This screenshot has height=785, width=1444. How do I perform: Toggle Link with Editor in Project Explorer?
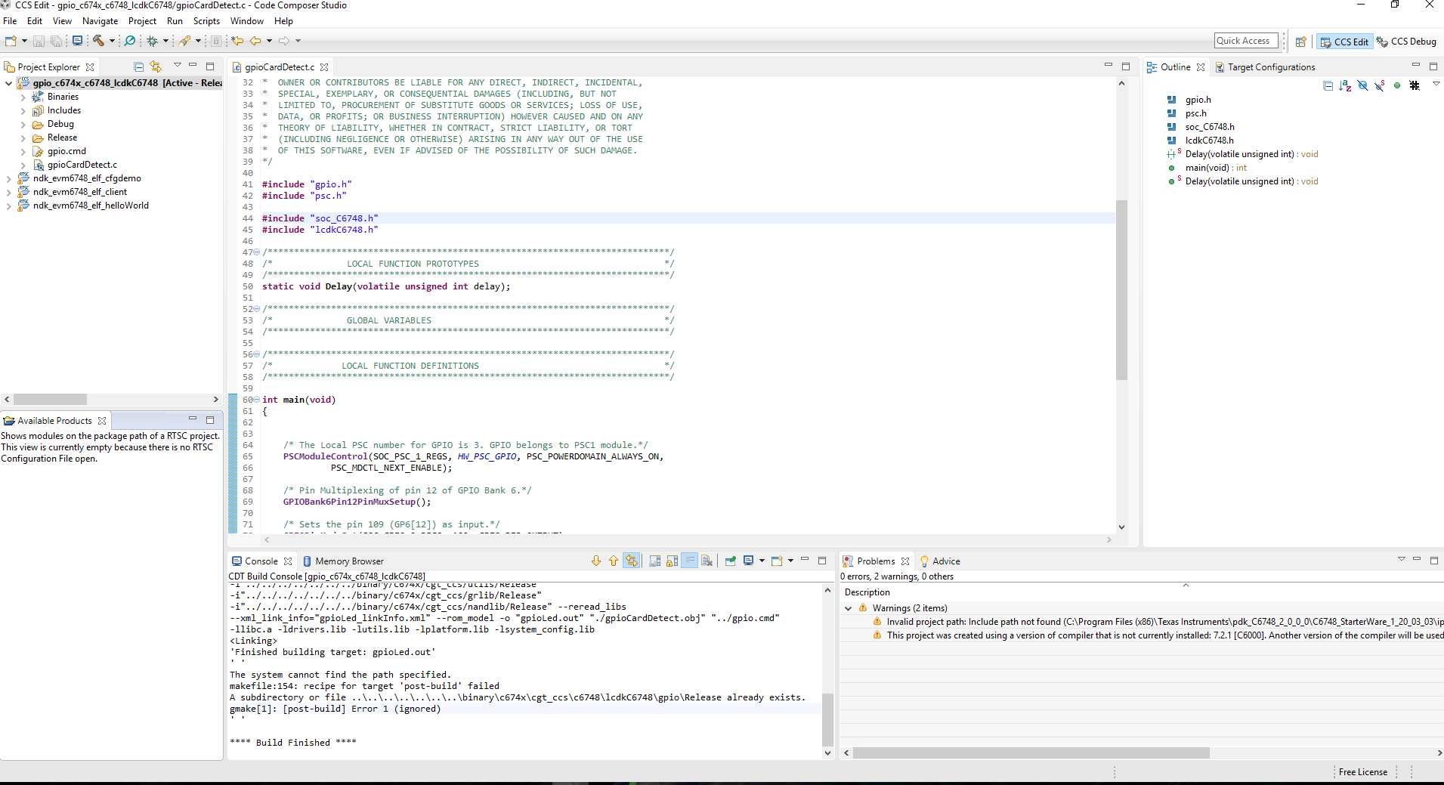(156, 66)
